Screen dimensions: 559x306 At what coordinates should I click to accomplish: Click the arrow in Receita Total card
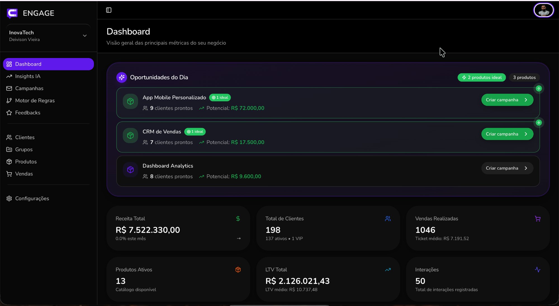[x=239, y=238]
